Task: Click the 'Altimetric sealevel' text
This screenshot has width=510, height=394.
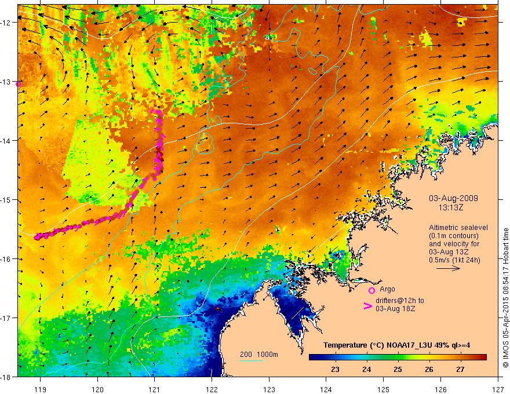Action: [x=458, y=228]
